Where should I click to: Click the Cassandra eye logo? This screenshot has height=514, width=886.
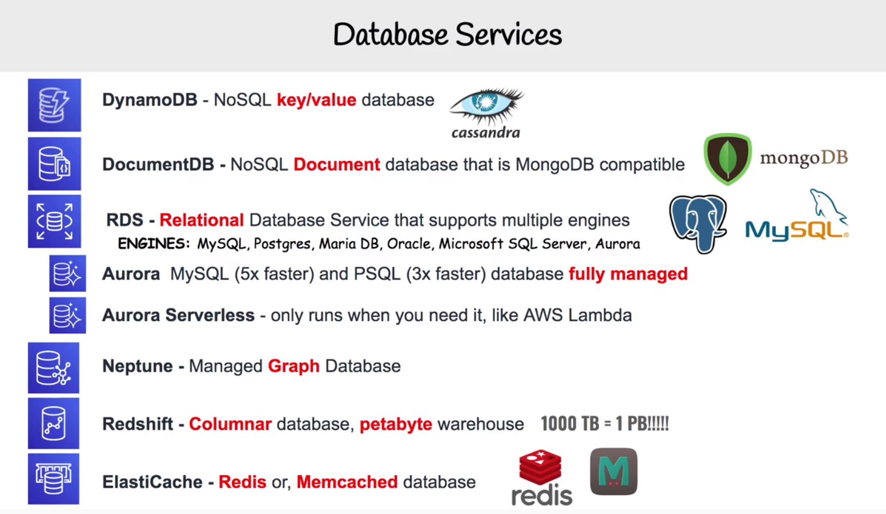(x=486, y=107)
